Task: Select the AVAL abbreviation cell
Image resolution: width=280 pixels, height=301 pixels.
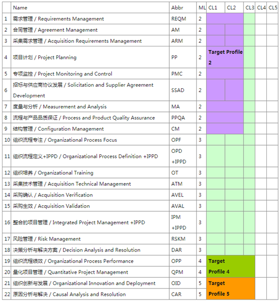Action: pyautogui.click(x=183, y=206)
